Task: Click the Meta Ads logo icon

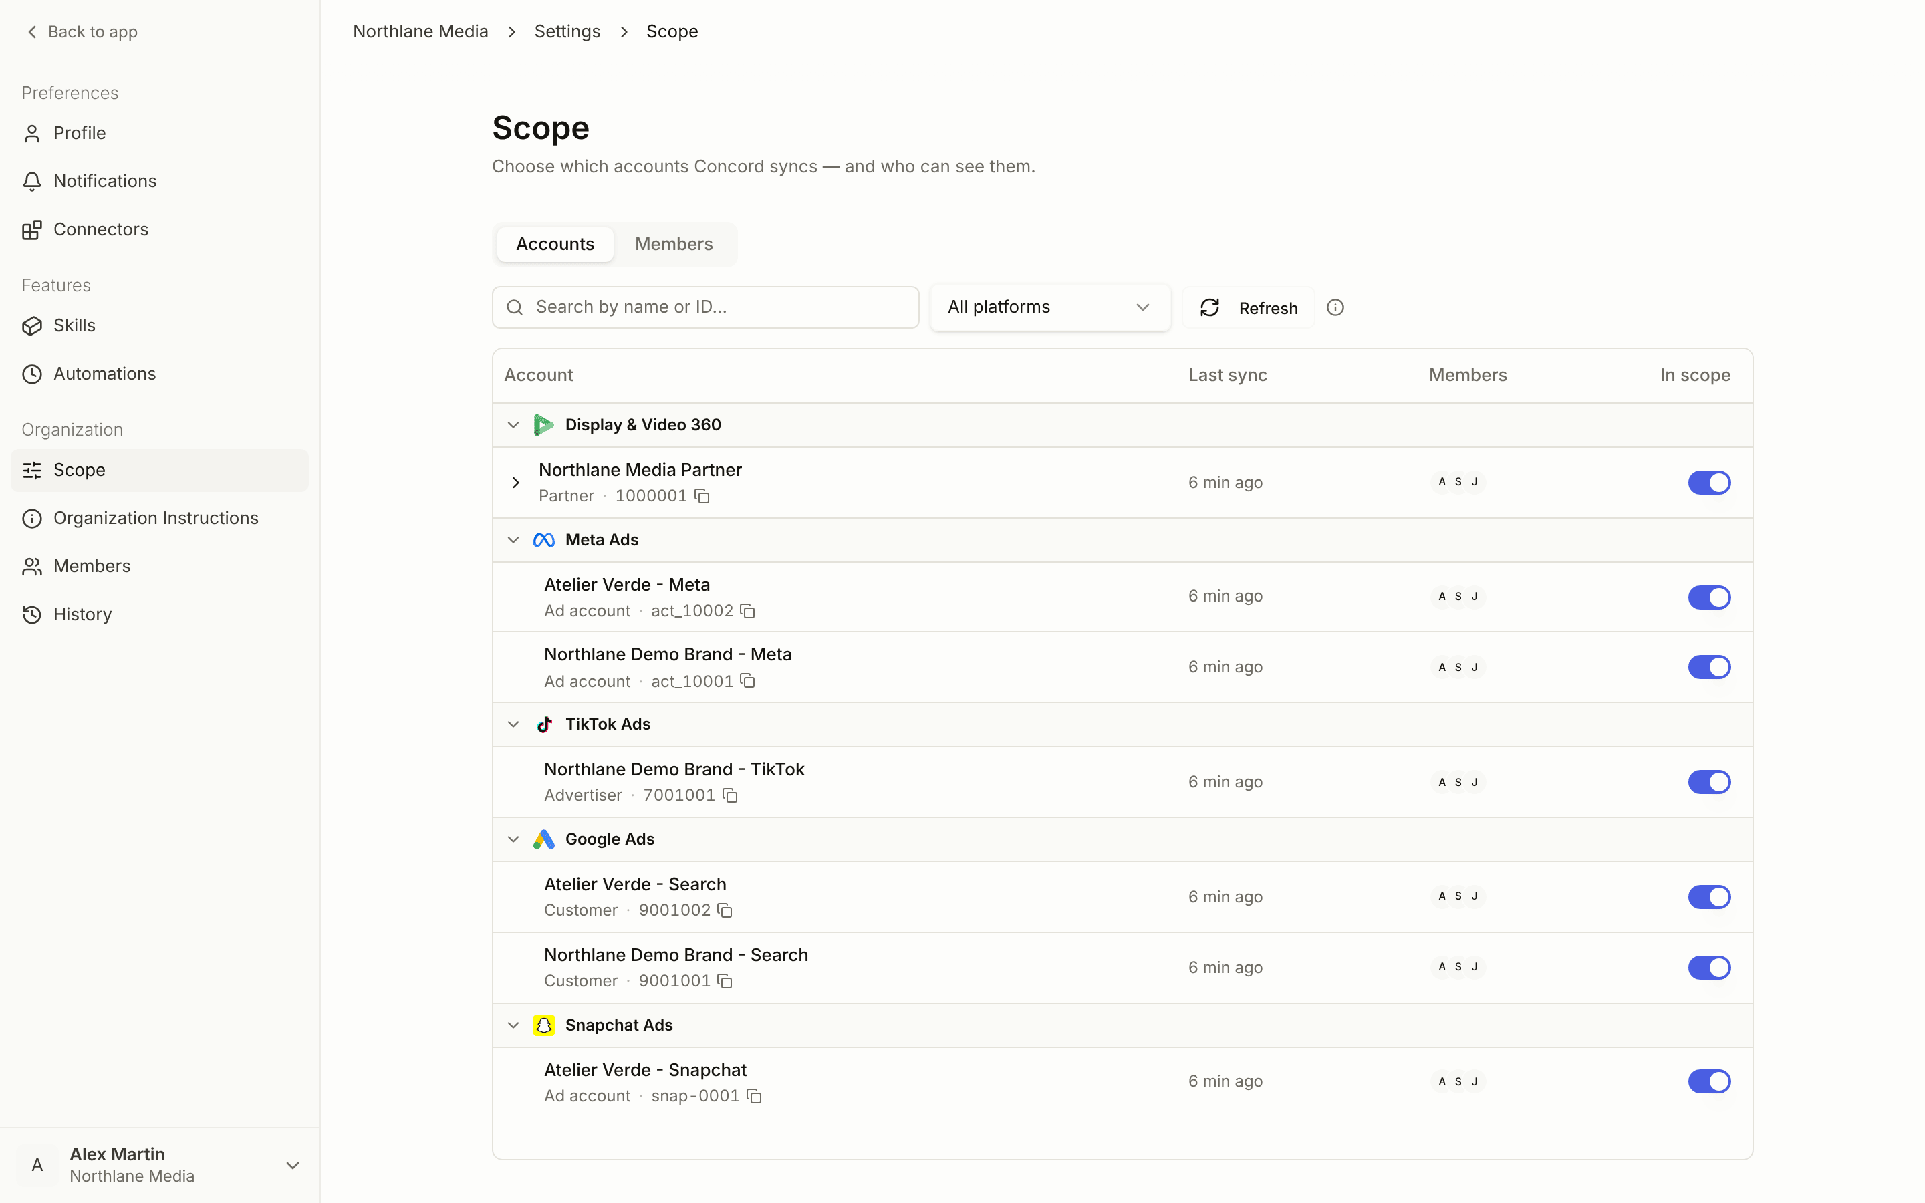Action: point(543,540)
